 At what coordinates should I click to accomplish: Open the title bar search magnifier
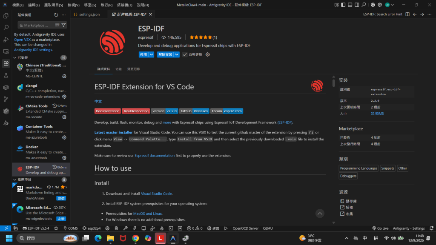[x=364, y=5]
